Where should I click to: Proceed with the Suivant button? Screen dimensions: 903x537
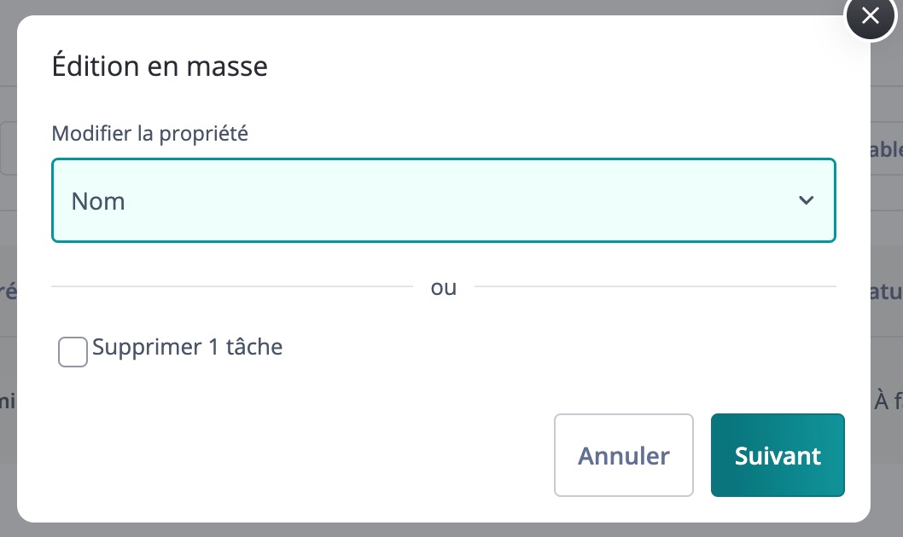click(778, 455)
